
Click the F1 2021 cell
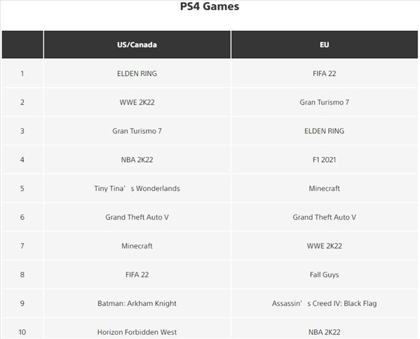tap(324, 159)
